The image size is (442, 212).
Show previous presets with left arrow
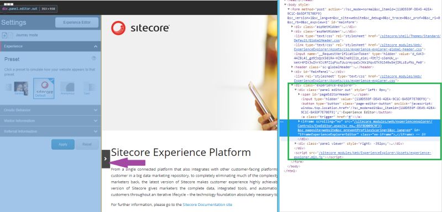[8, 88]
